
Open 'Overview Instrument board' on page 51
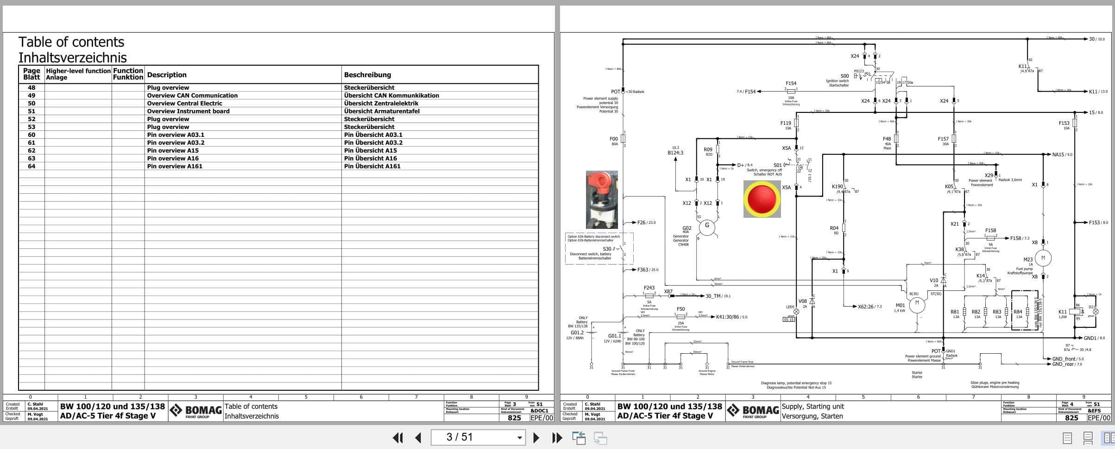pos(188,111)
